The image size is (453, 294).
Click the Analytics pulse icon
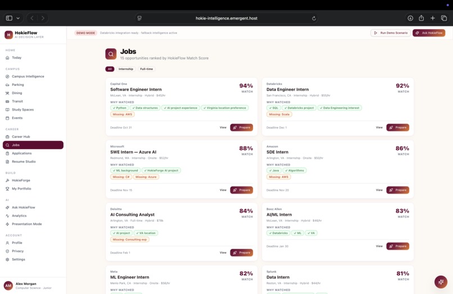7,216
